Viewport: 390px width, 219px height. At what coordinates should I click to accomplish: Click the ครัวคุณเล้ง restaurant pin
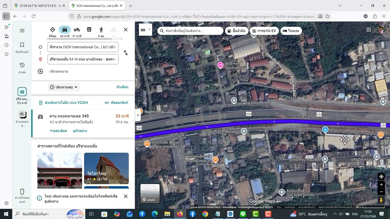point(147,144)
